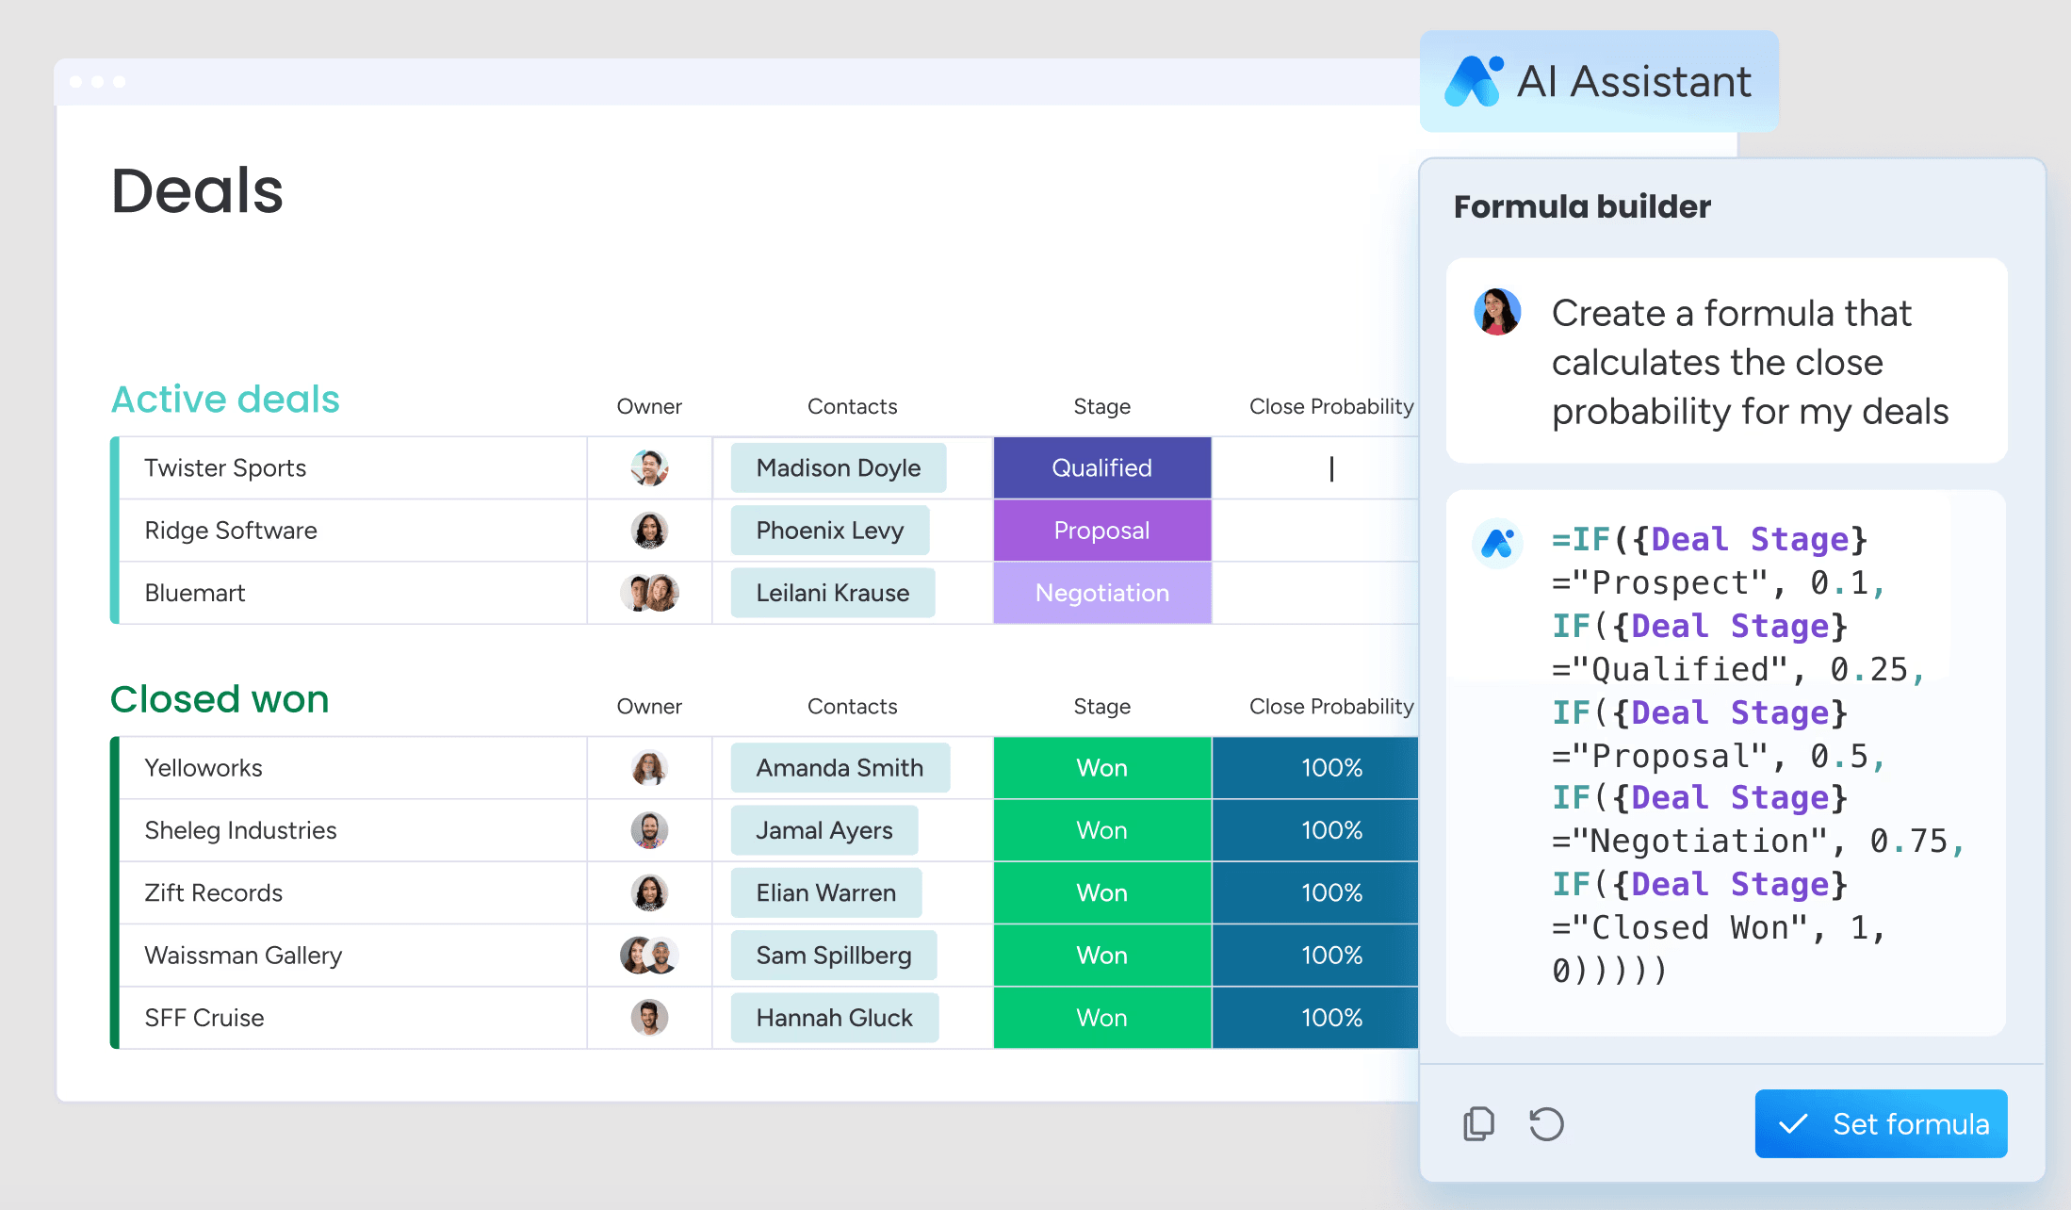Open the Elian Warren contact chip
2071x1210 pixels.
point(826,892)
